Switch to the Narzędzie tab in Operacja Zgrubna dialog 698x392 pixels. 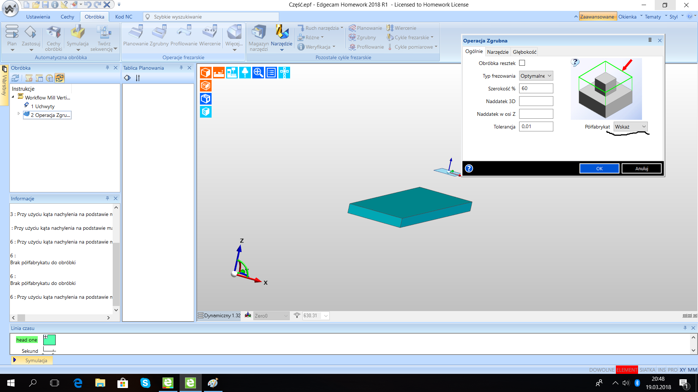tap(498, 52)
